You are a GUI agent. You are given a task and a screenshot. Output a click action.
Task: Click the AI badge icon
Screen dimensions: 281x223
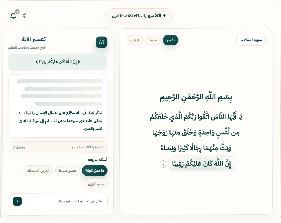(x=101, y=42)
